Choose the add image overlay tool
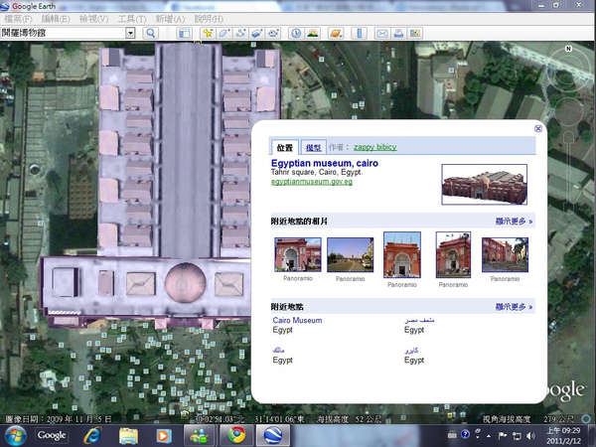The image size is (596, 447). tap(257, 33)
